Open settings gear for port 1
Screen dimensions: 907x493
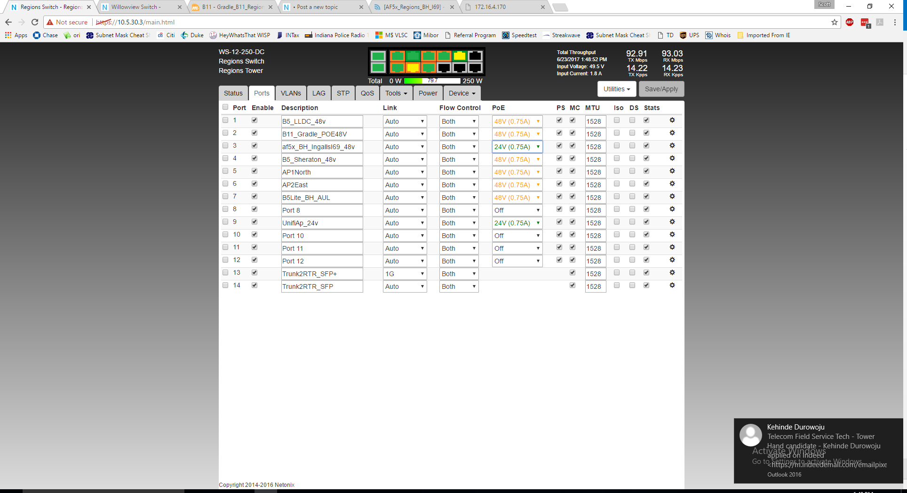coord(672,120)
